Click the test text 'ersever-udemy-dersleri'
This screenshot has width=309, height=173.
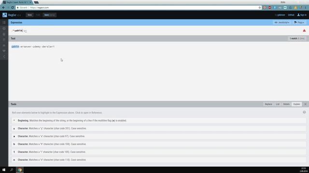tap(38, 47)
